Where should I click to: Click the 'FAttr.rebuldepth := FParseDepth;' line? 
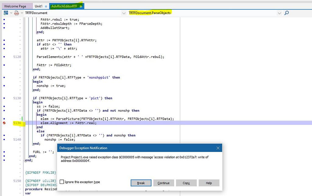pos(71,24)
